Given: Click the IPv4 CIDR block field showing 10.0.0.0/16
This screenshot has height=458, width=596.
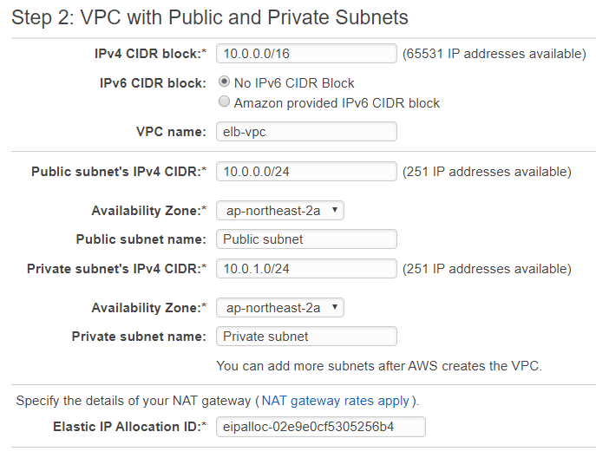Looking at the screenshot, I should [x=307, y=54].
